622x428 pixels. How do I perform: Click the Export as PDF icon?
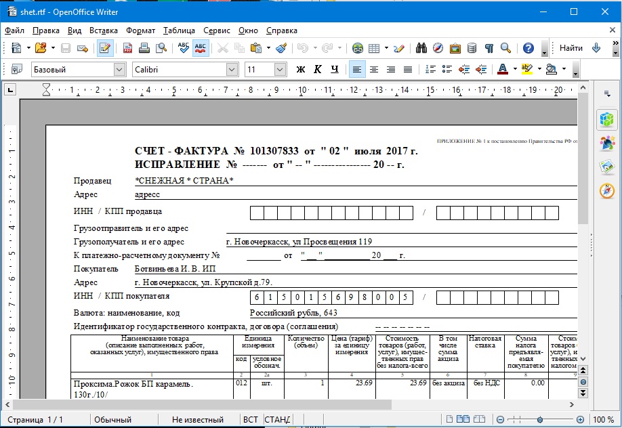coord(128,48)
